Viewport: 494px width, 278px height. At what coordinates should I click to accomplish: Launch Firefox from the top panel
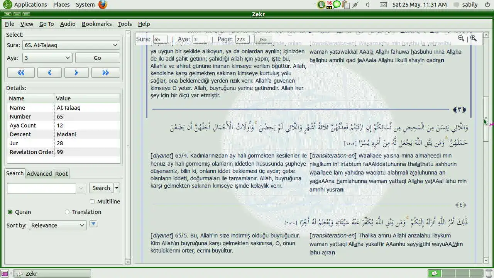(102, 5)
